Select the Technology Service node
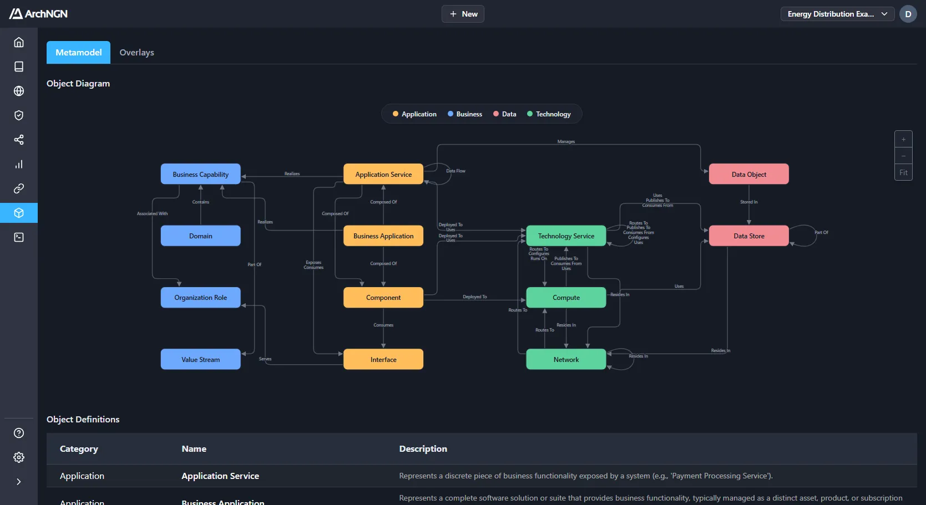This screenshot has height=505, width=926. (x=566, y=236)
